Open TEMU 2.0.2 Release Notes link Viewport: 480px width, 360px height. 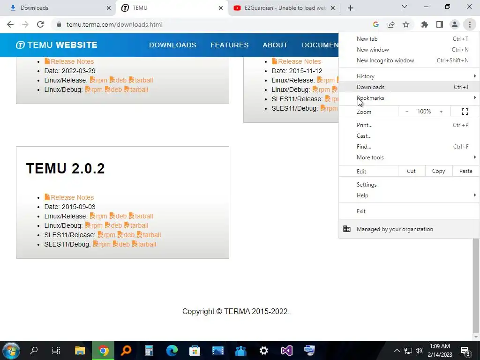(69, 197)
